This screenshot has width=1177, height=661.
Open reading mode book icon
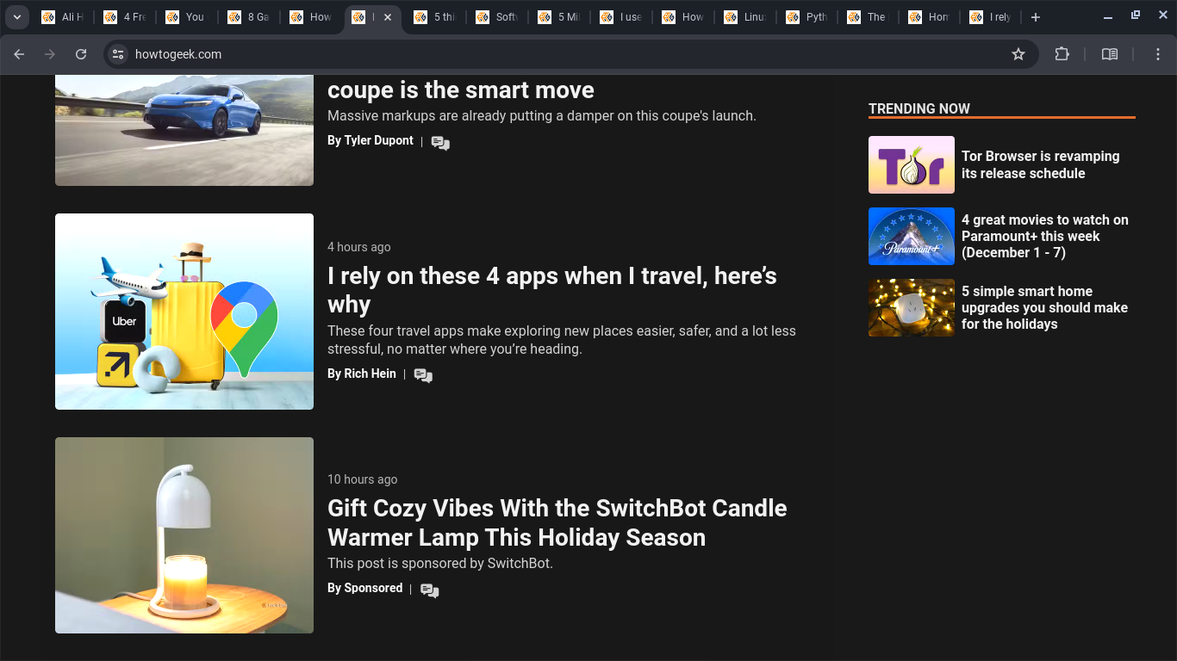pos(1110,54)
